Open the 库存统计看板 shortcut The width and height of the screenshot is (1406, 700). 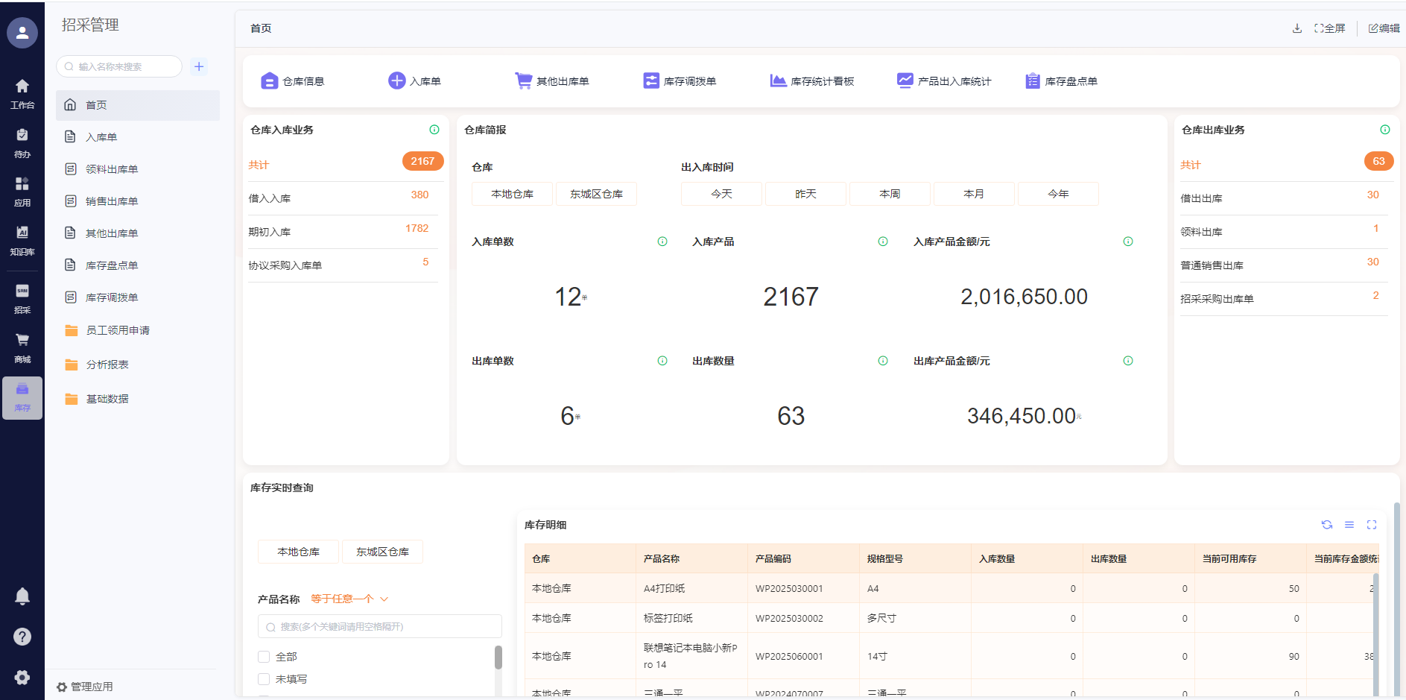812,81
